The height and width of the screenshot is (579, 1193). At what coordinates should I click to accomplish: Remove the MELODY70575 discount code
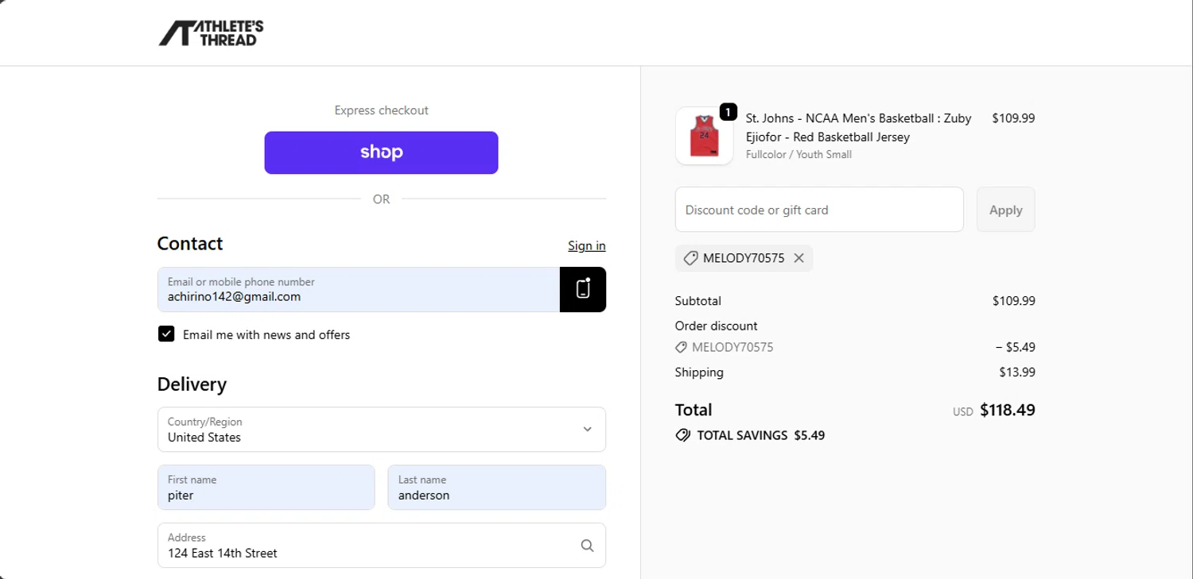[799, 258]
